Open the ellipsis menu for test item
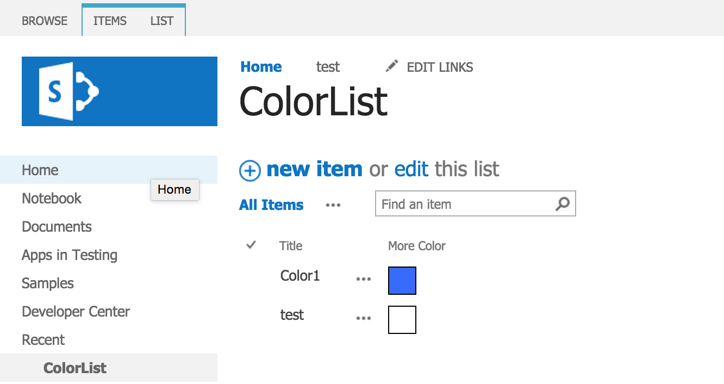724x384 pixels. pos(363,318)
